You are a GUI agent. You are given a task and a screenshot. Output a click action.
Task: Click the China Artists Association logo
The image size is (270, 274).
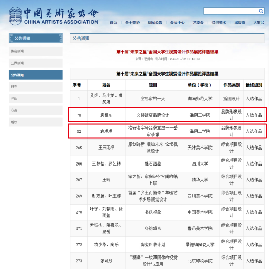53,16
